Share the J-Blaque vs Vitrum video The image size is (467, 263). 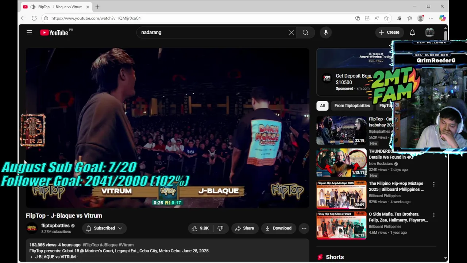pyautogui.click(x=244, y=228)
